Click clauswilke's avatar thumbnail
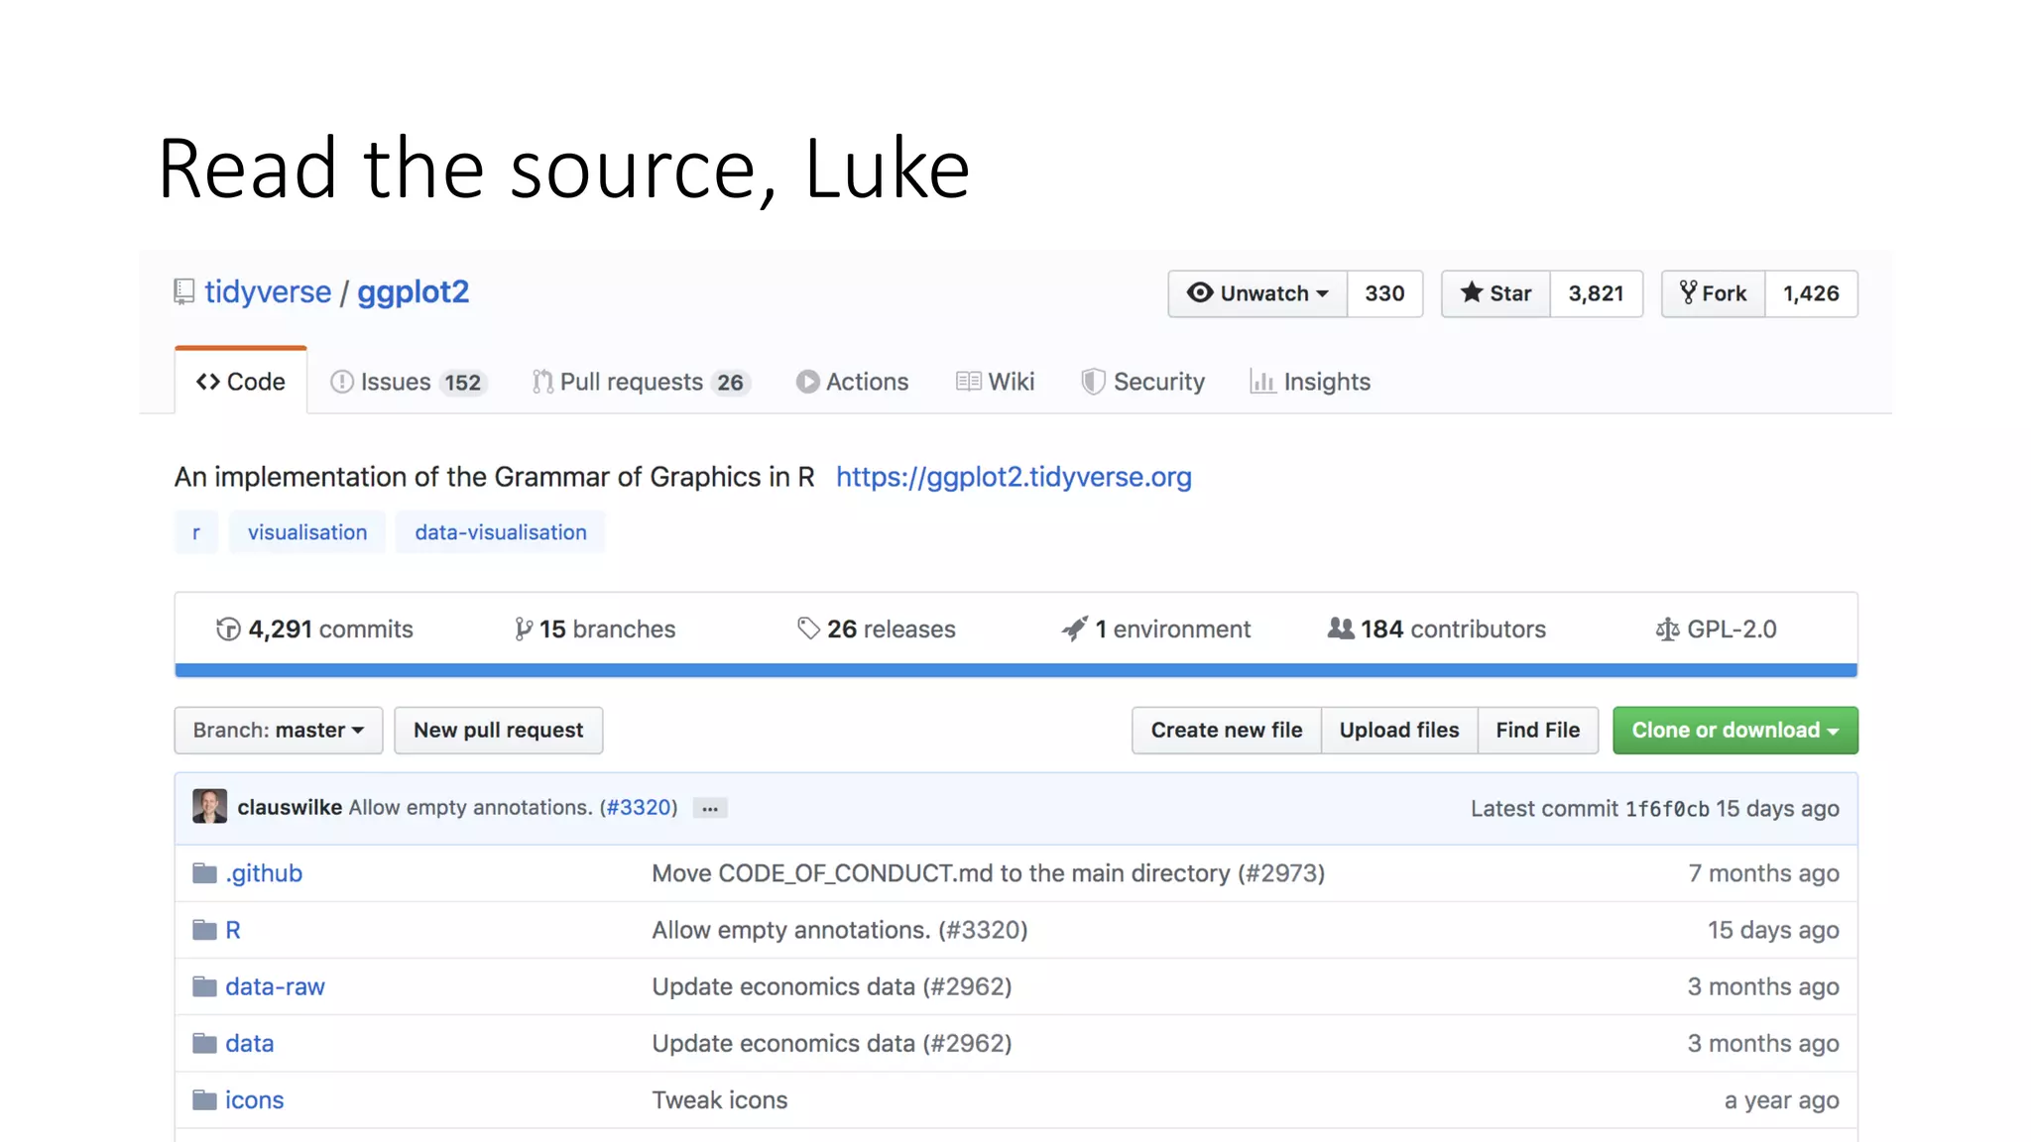Image resolution: width=2031 pixels, height=1142 pixels. coord(209,807)
